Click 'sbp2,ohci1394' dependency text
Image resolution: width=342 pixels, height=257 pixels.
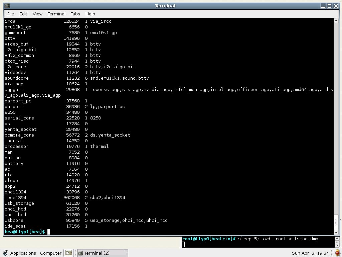pyautogui.click(x=108, y=197)
